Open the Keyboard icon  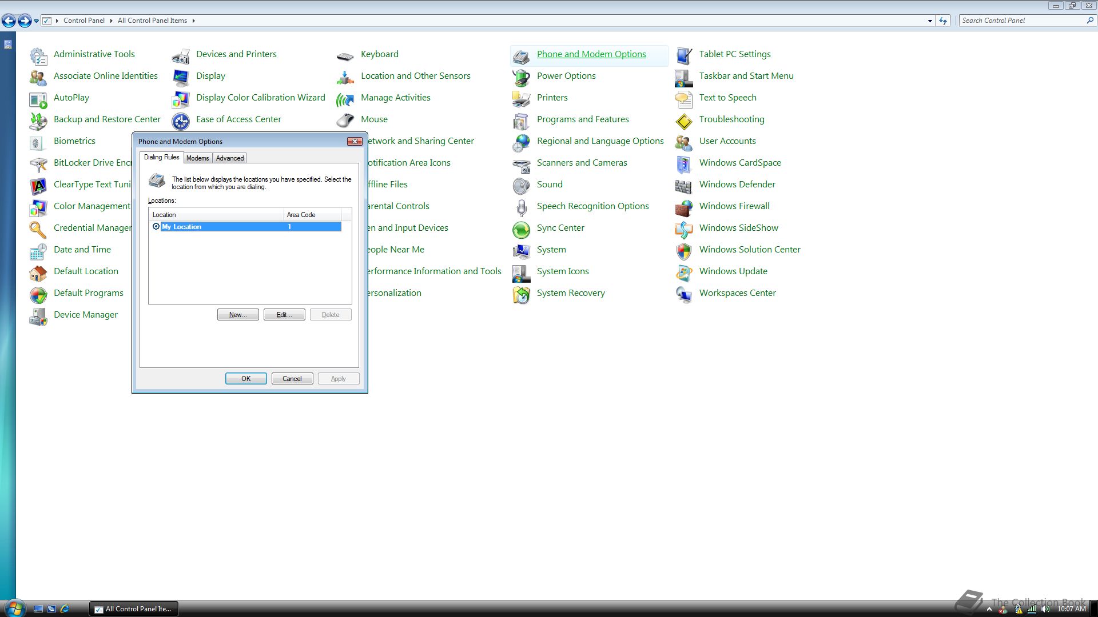pyautogui.click(x=345, y=56)
